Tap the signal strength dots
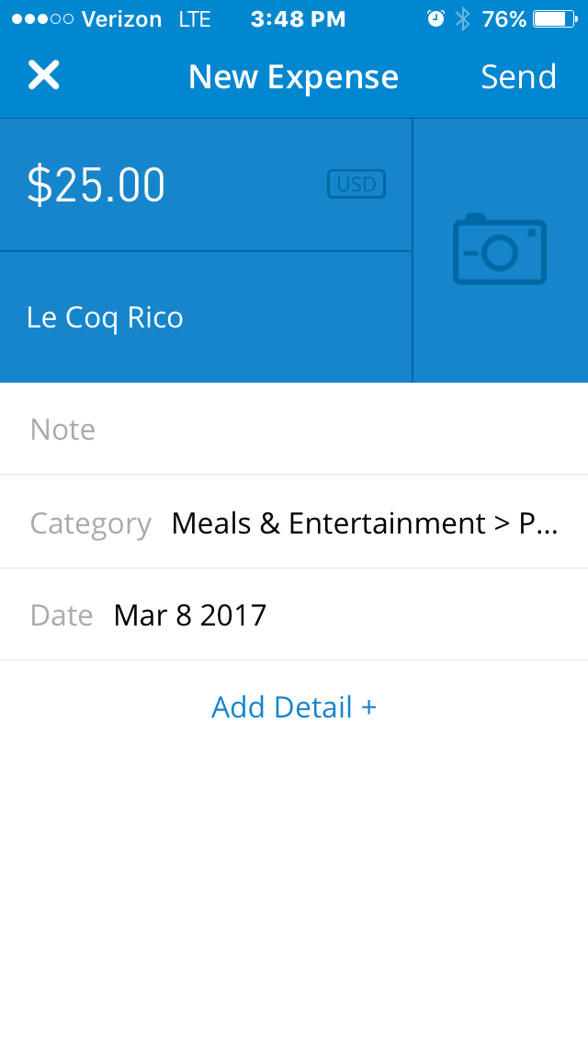This screenshot has height=1045, width=588. click(x=42, y=19)
